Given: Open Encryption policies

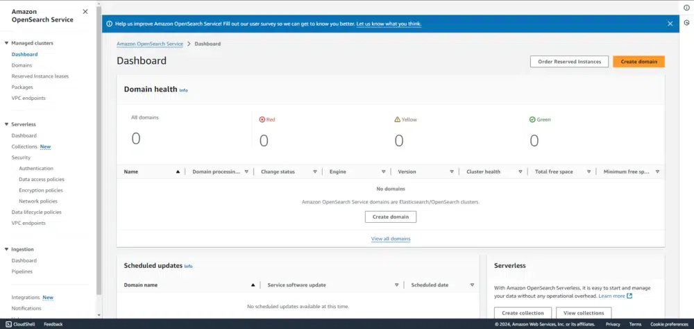Looking at the screenshot, I should point(41,190).
